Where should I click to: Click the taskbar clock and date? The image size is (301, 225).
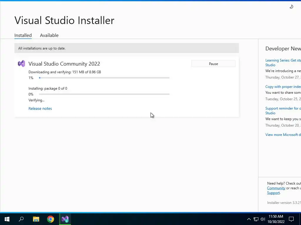coord(276,219)
